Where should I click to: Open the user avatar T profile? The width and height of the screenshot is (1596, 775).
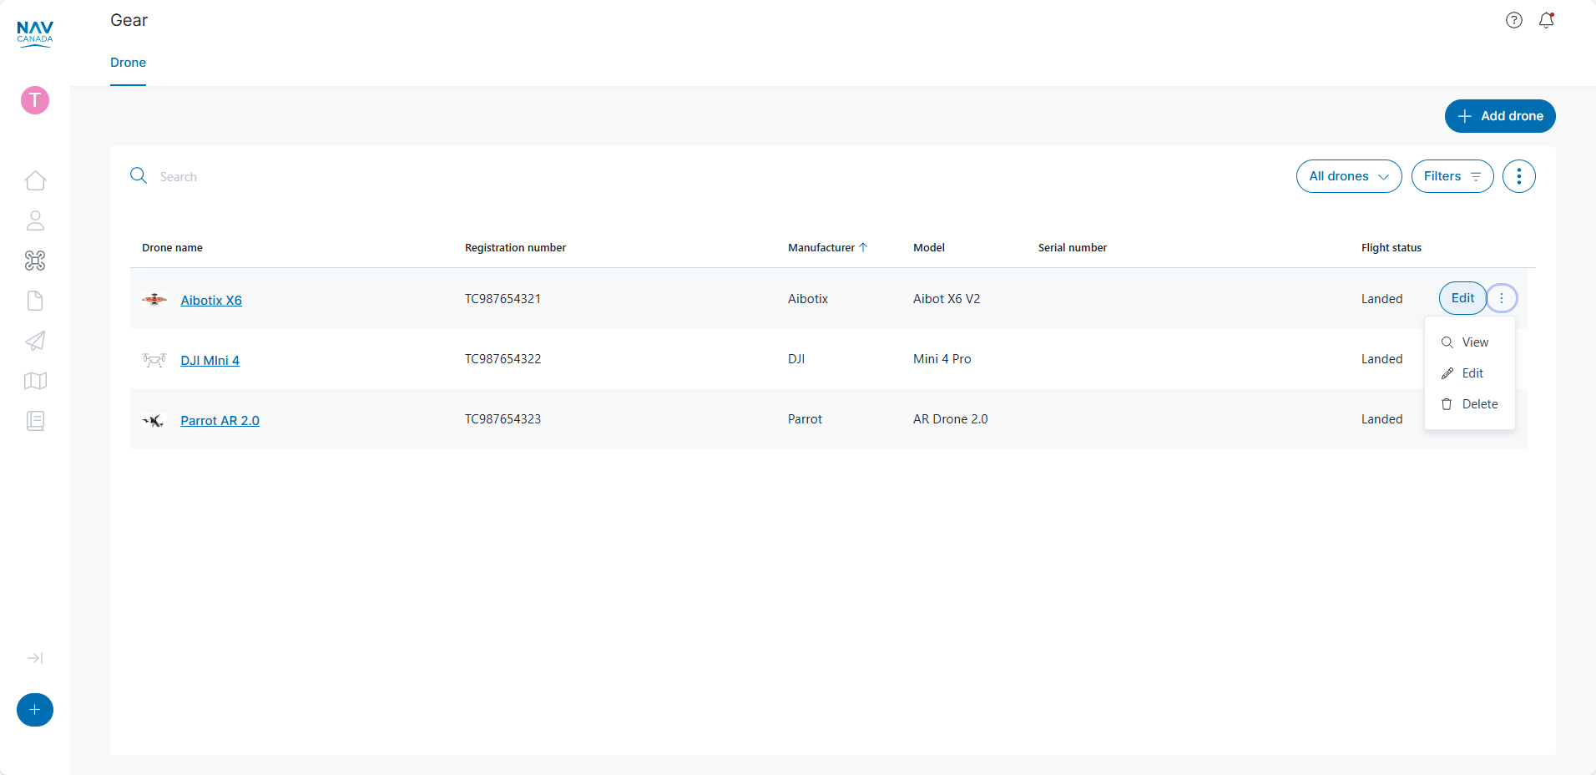[35, 100]
